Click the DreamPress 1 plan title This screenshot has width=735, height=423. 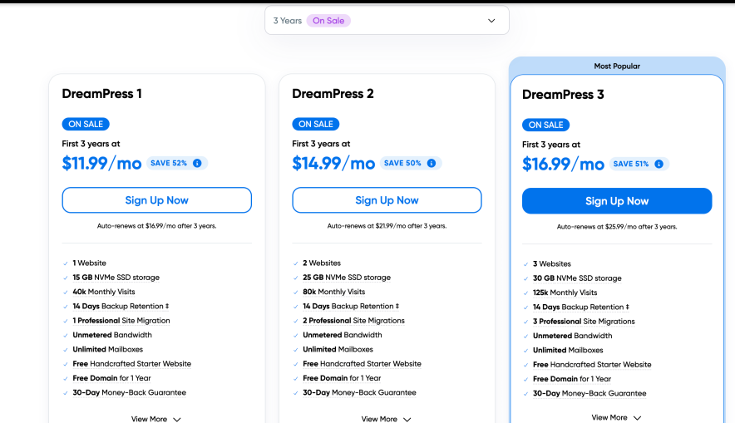click(101, 94)
